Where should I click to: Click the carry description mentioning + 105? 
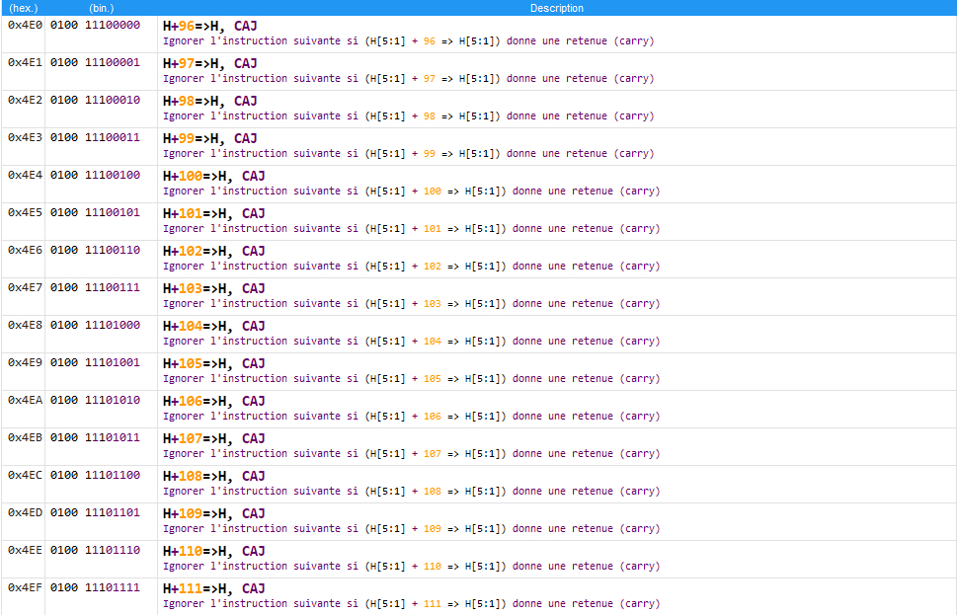click(x=412, y=379)
